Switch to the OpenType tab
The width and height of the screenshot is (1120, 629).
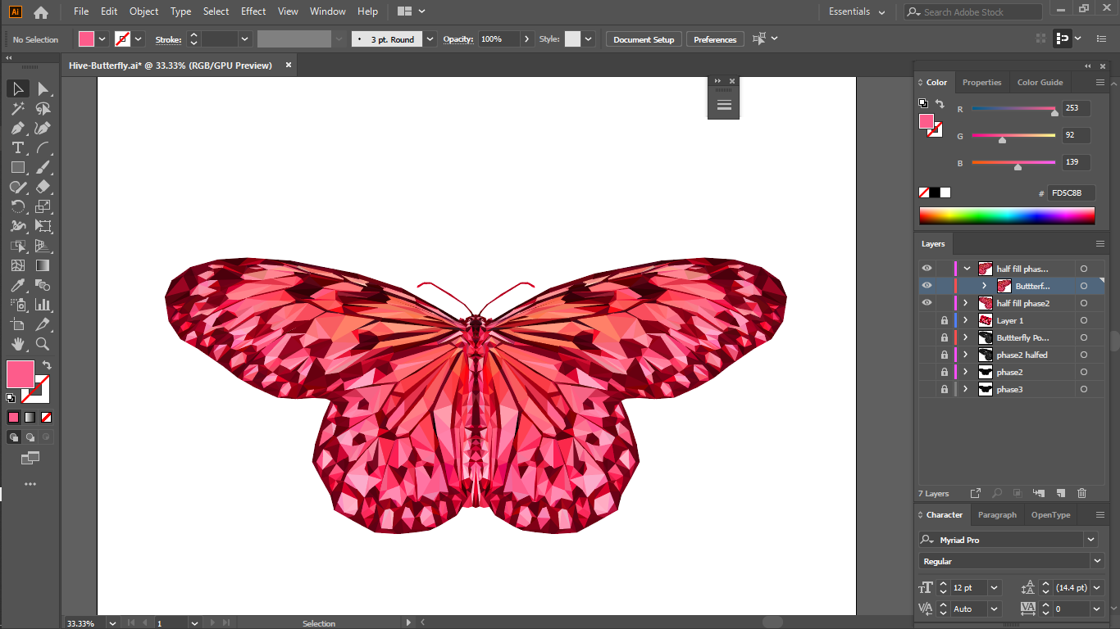(x=1050, y=515)
